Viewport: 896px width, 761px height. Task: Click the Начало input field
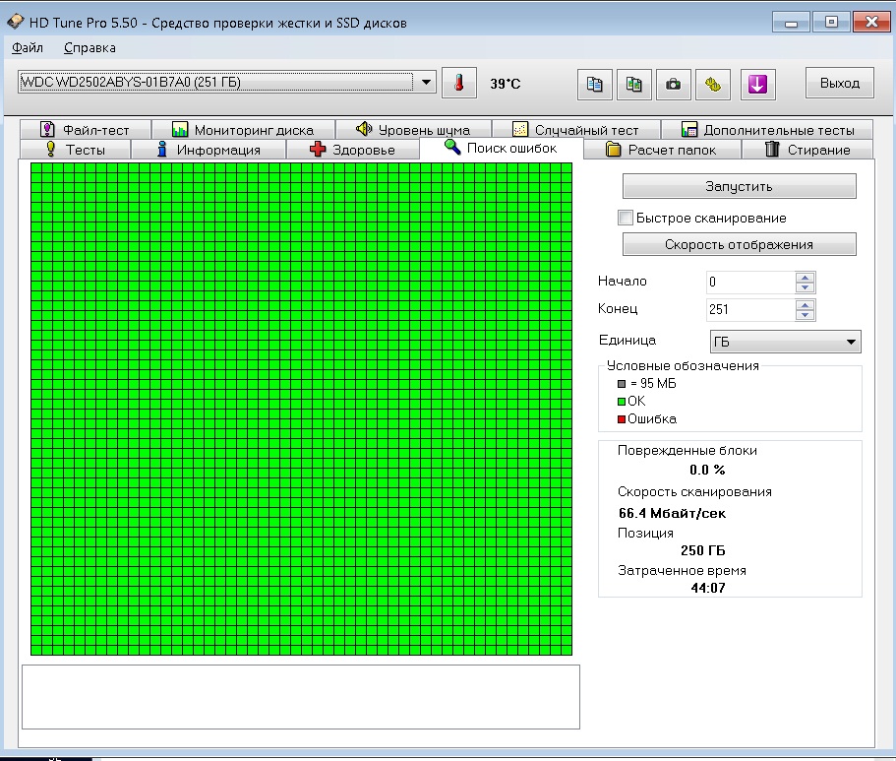point(750,283)
